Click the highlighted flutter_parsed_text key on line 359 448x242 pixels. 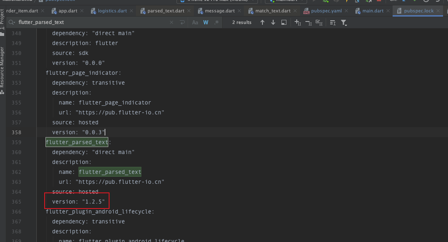click(x=77, y=142)
